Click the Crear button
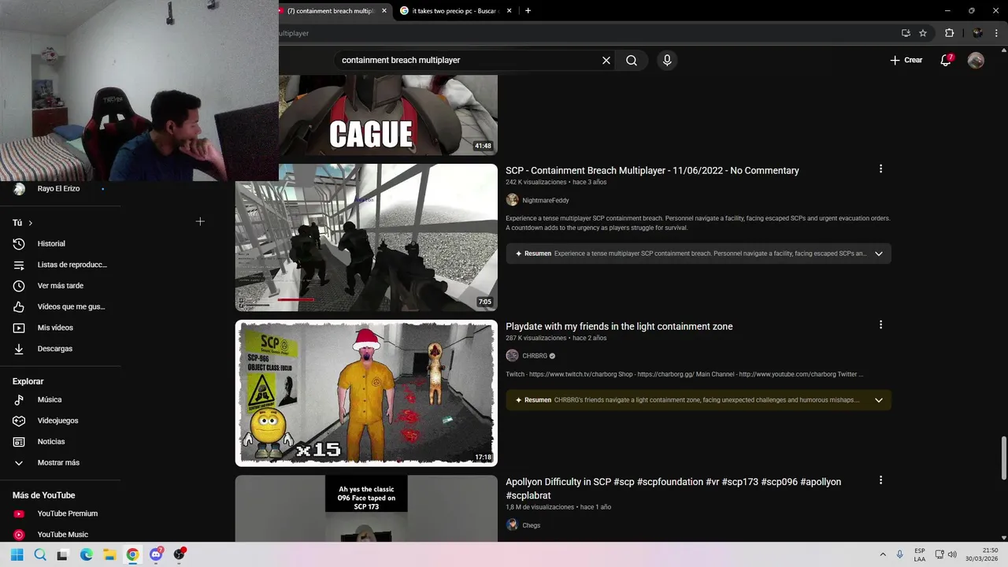 tap(906, 60)
